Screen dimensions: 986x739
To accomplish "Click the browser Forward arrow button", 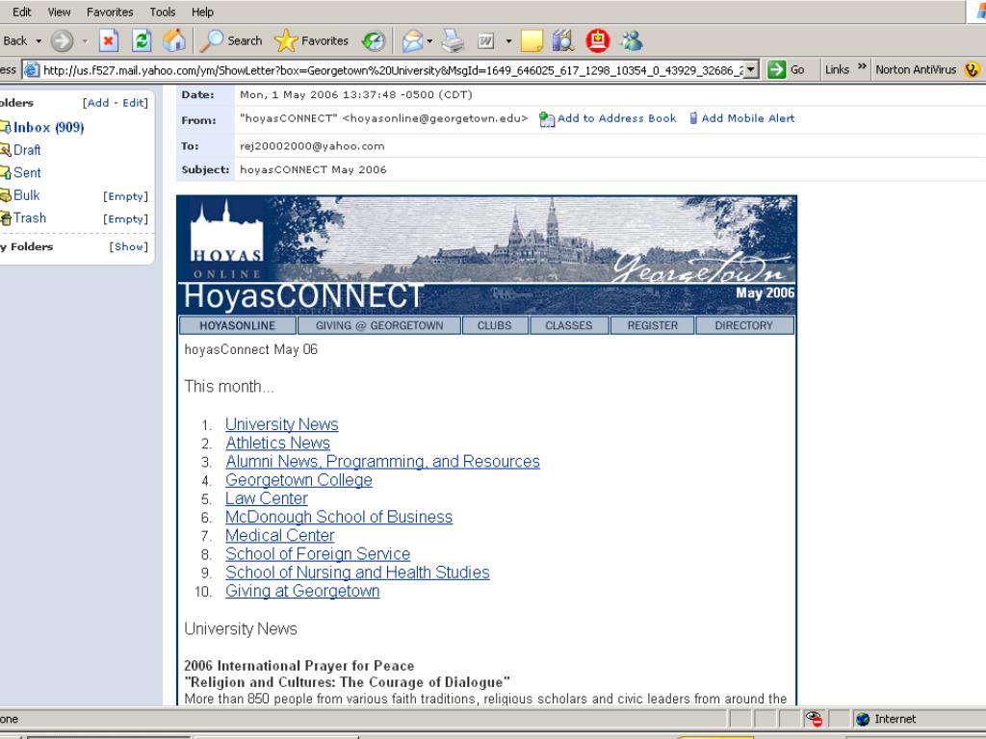I will [x=62, y=40].
